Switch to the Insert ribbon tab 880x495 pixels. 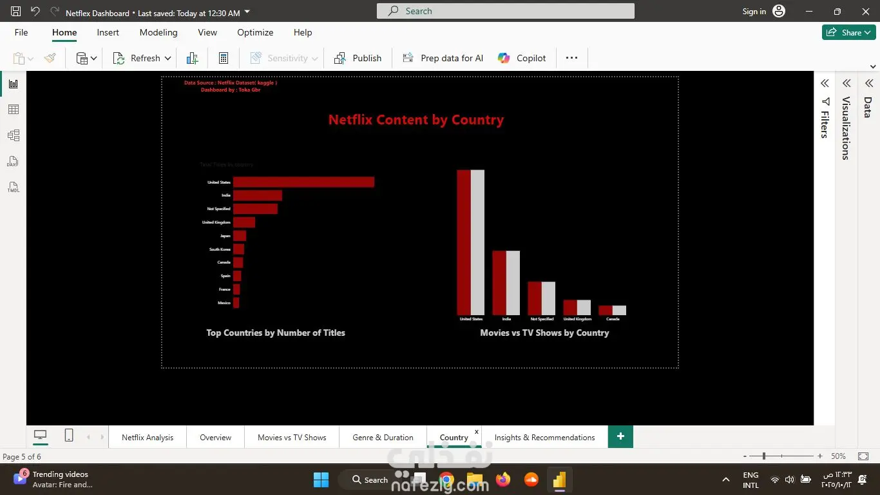(x=108, y=32)
